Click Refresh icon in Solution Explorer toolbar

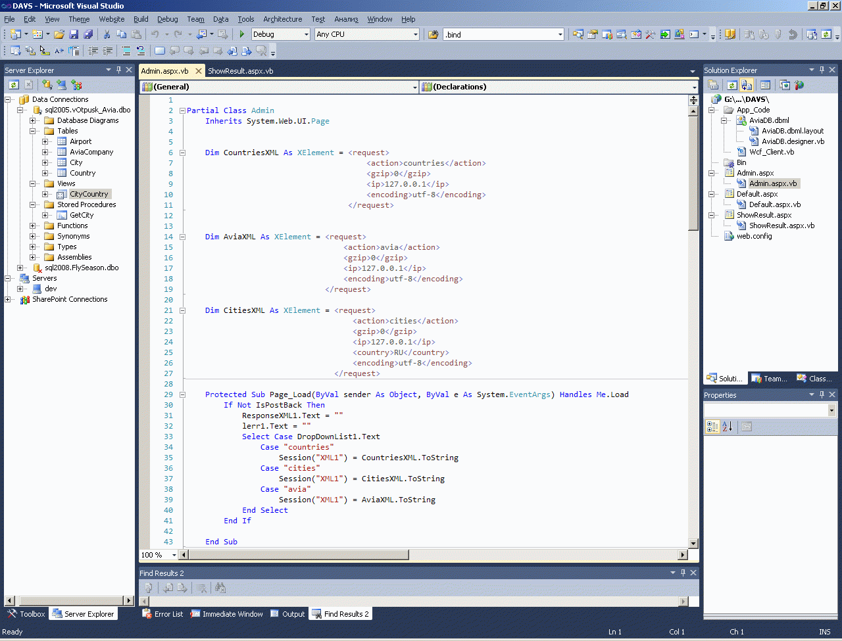[x=731, y=85]
